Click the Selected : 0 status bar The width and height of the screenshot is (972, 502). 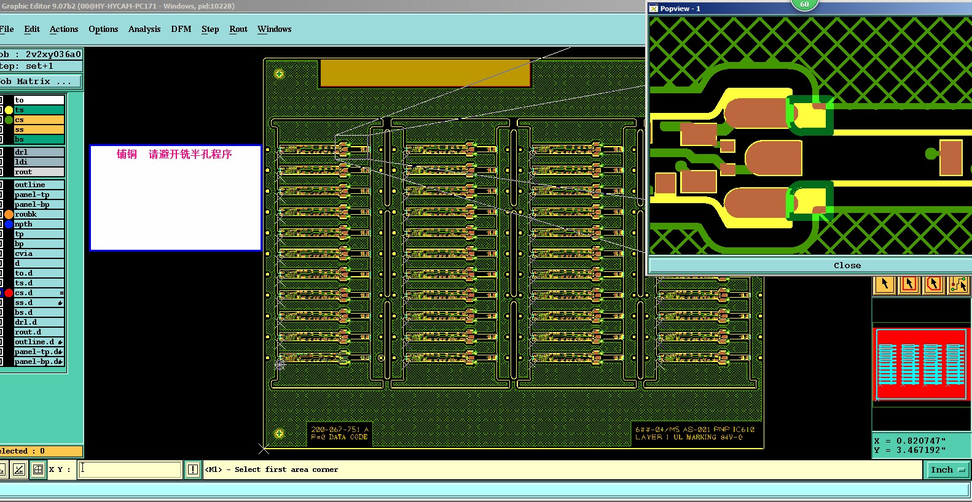[41, 451]
